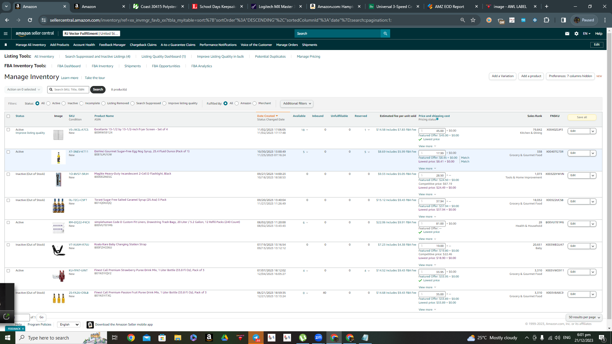
Task: Choose the Search Suppressed radio filter
Action: point(133,104)
